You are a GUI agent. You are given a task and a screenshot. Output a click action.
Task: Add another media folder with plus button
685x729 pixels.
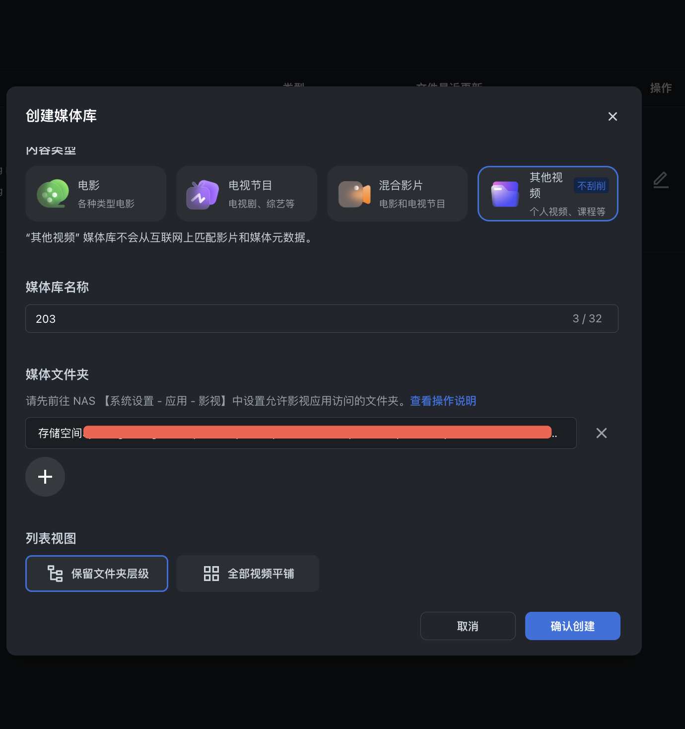click(x=45, y=477)
